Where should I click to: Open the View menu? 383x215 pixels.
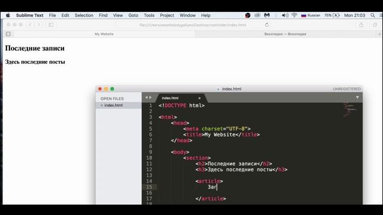(118, 15)
